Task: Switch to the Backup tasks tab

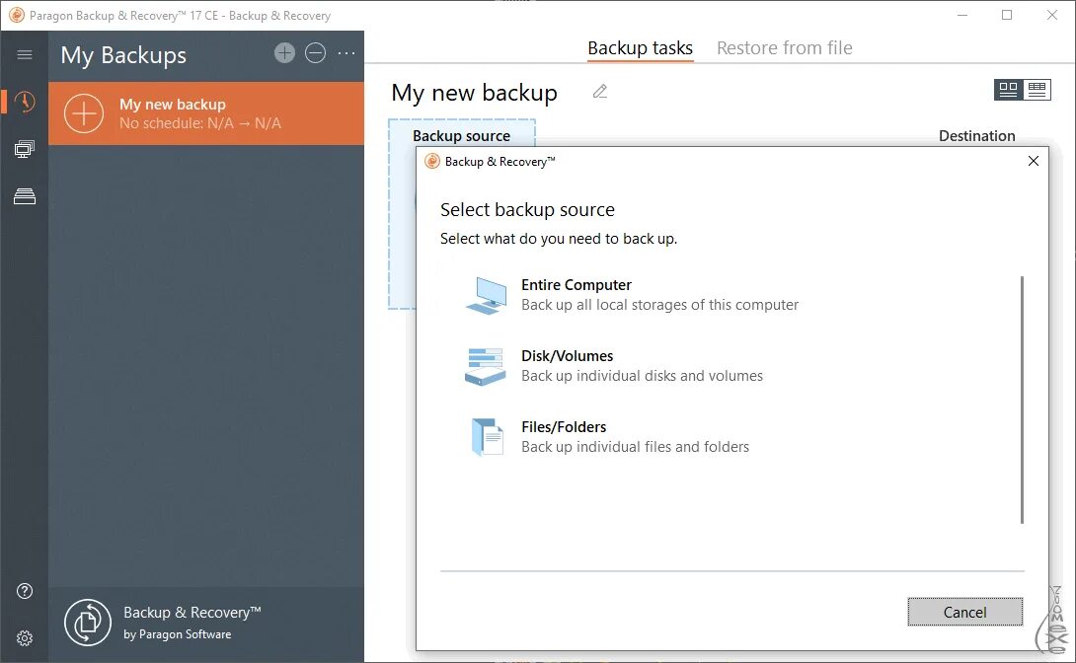Action: click(640, 48)
